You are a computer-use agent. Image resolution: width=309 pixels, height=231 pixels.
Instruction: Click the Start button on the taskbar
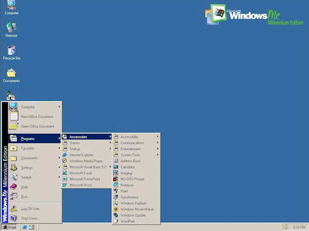(x=10, y=227)
